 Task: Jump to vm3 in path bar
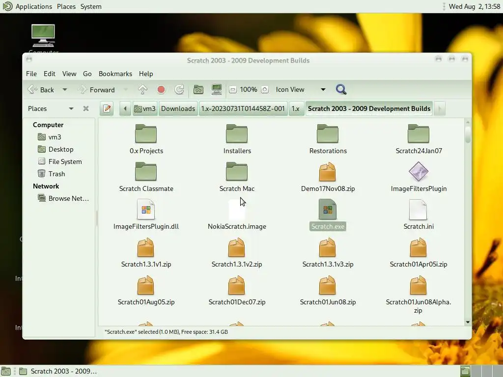click(x=145, y=108)
